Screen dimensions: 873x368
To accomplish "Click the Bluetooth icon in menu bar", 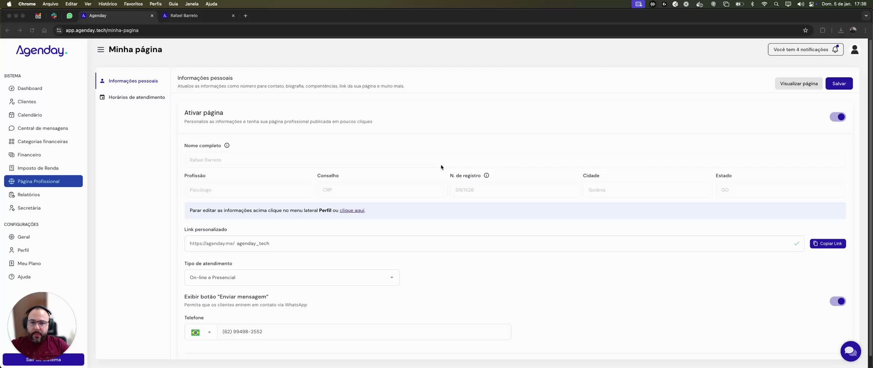I will 752,4.
